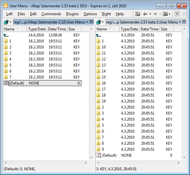190x175 pixels.
Task: Open the Options menu
Action: [90, 14]
